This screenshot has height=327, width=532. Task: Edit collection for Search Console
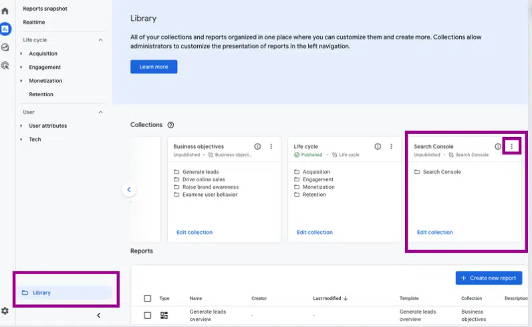click(x=434, y=232)
